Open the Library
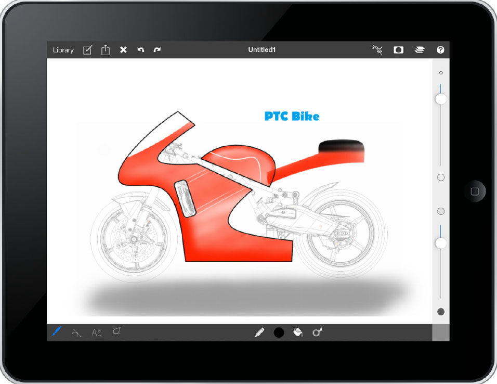Viewport: 497px width, 384px height. [63, 50]
